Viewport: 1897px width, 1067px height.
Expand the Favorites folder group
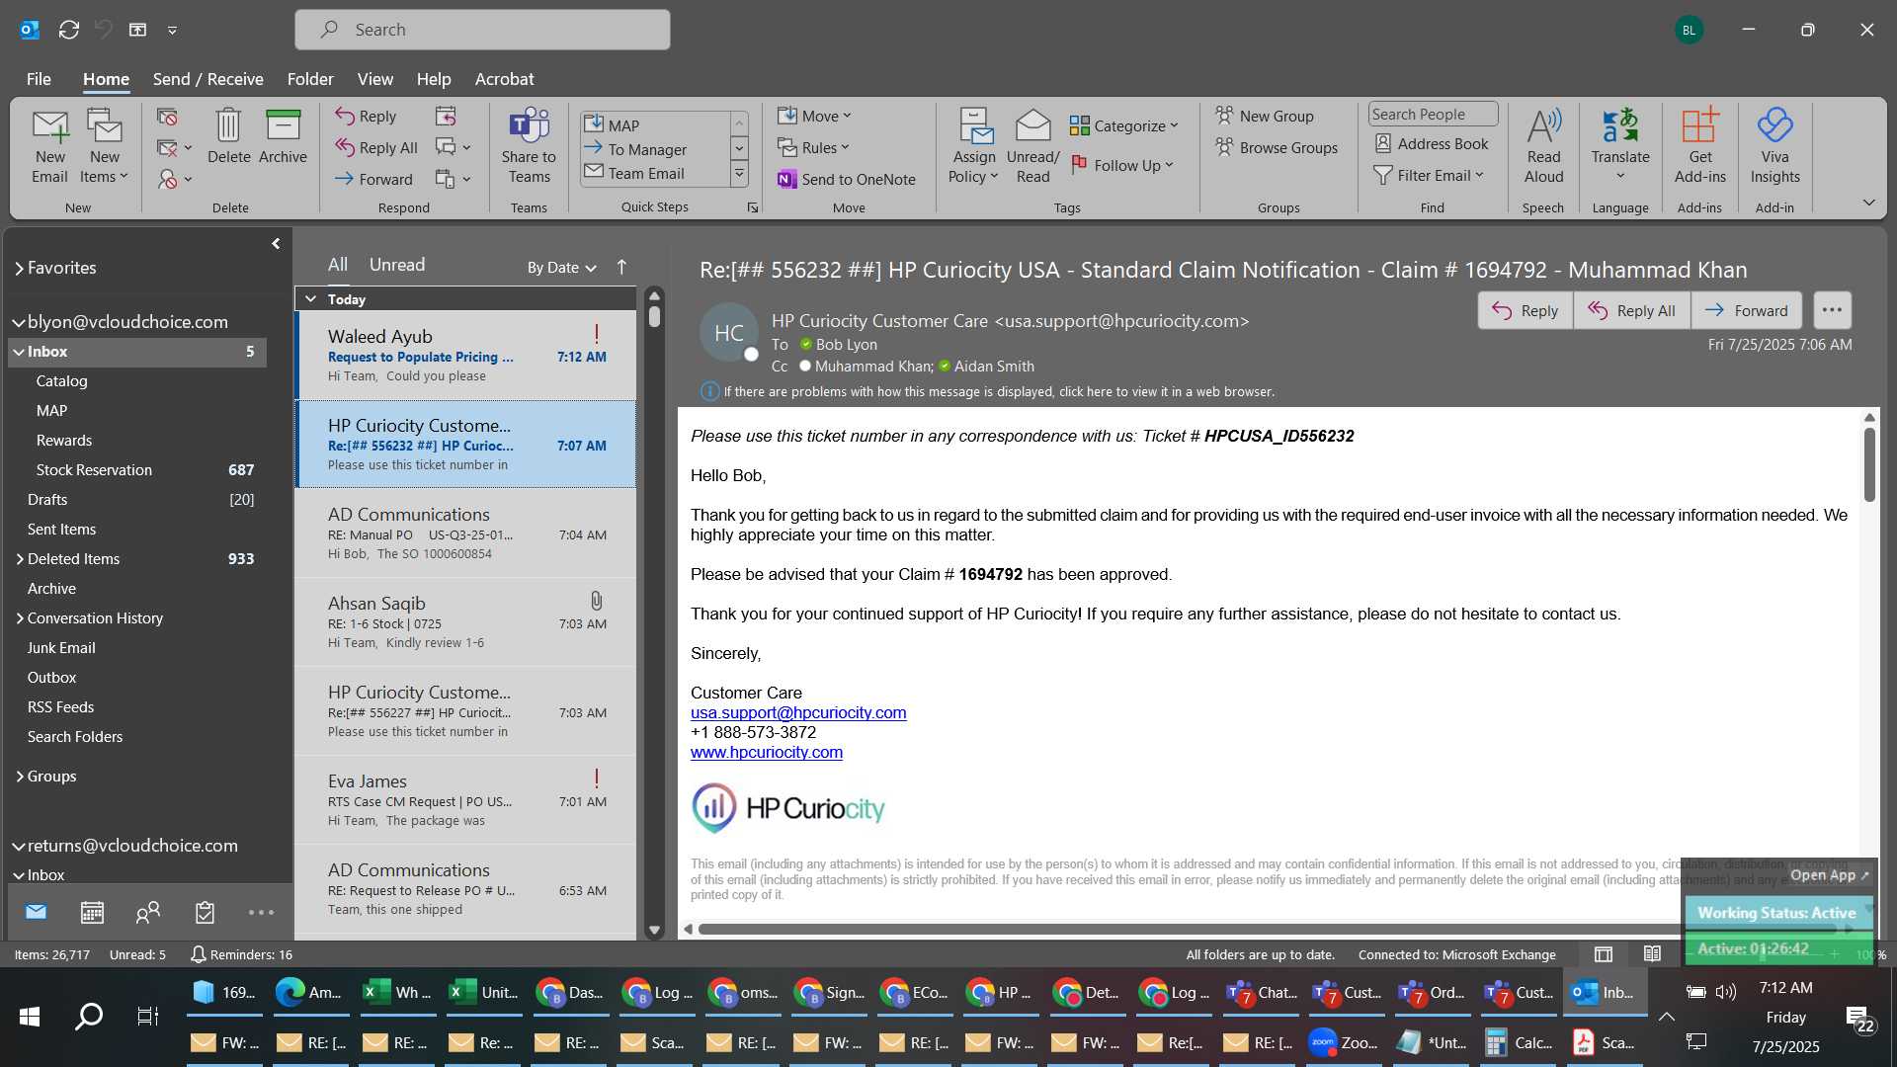(19, 268)
